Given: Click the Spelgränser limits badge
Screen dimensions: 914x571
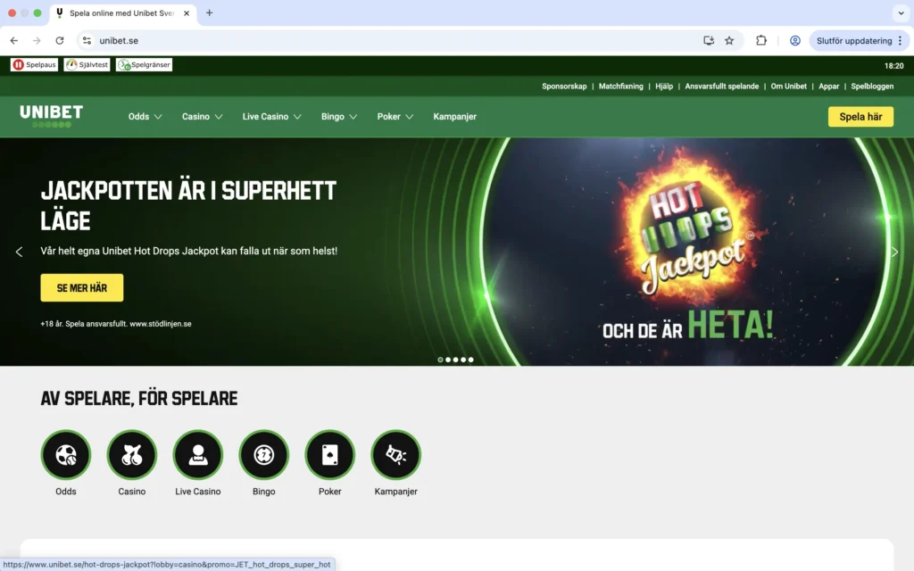Looking at the screenshot, I should [x=144, y=63].
